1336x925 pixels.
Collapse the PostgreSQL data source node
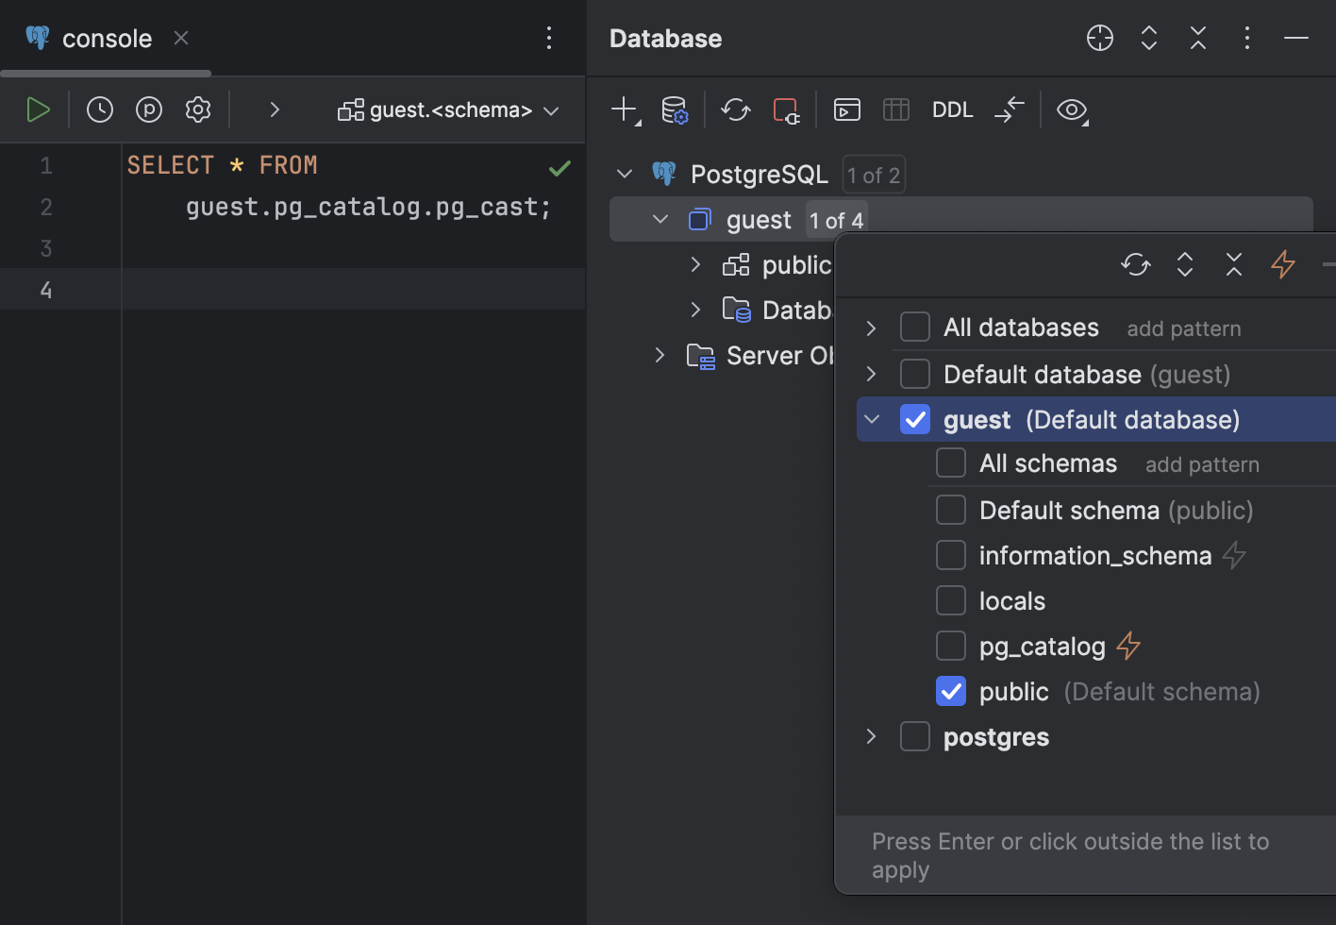pyautogui.click(x=624, y=174)
